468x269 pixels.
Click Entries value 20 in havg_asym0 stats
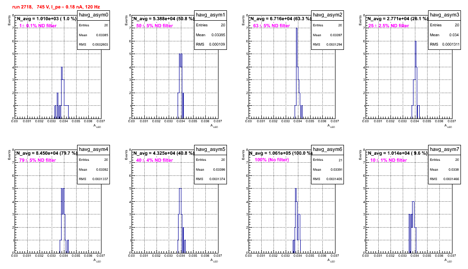(106, 25)
